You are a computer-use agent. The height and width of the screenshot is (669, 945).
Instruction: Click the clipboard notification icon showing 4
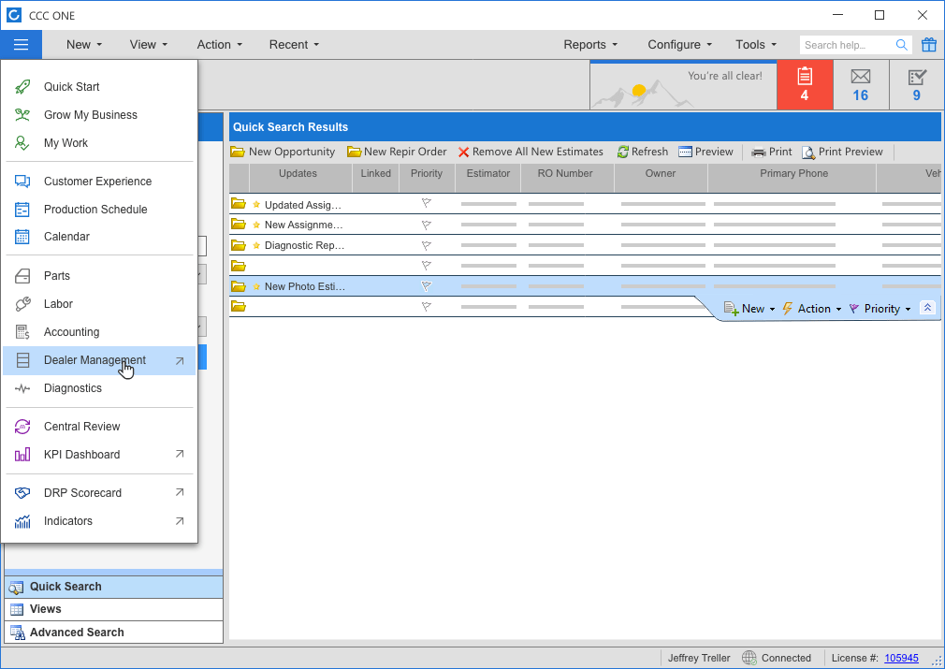point(806,84)
